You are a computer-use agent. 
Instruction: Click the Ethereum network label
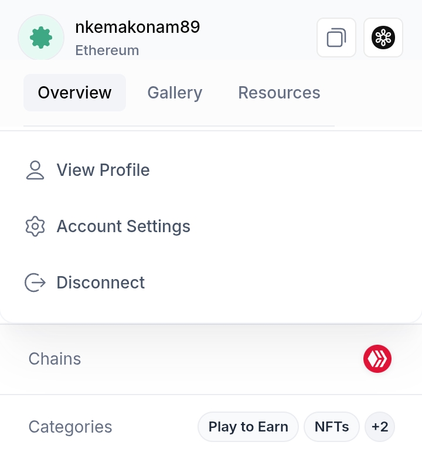coord(107,50)
